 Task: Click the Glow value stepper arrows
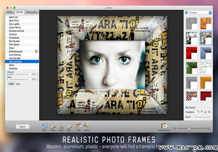click(37, 79)
